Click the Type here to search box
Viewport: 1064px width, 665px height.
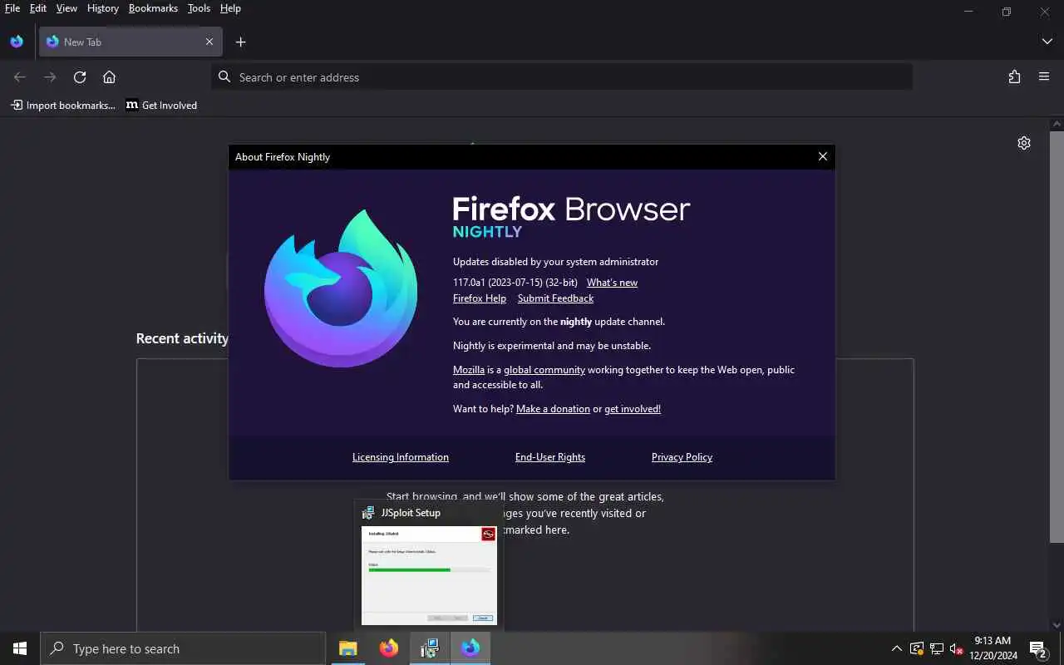click(183, 648)
